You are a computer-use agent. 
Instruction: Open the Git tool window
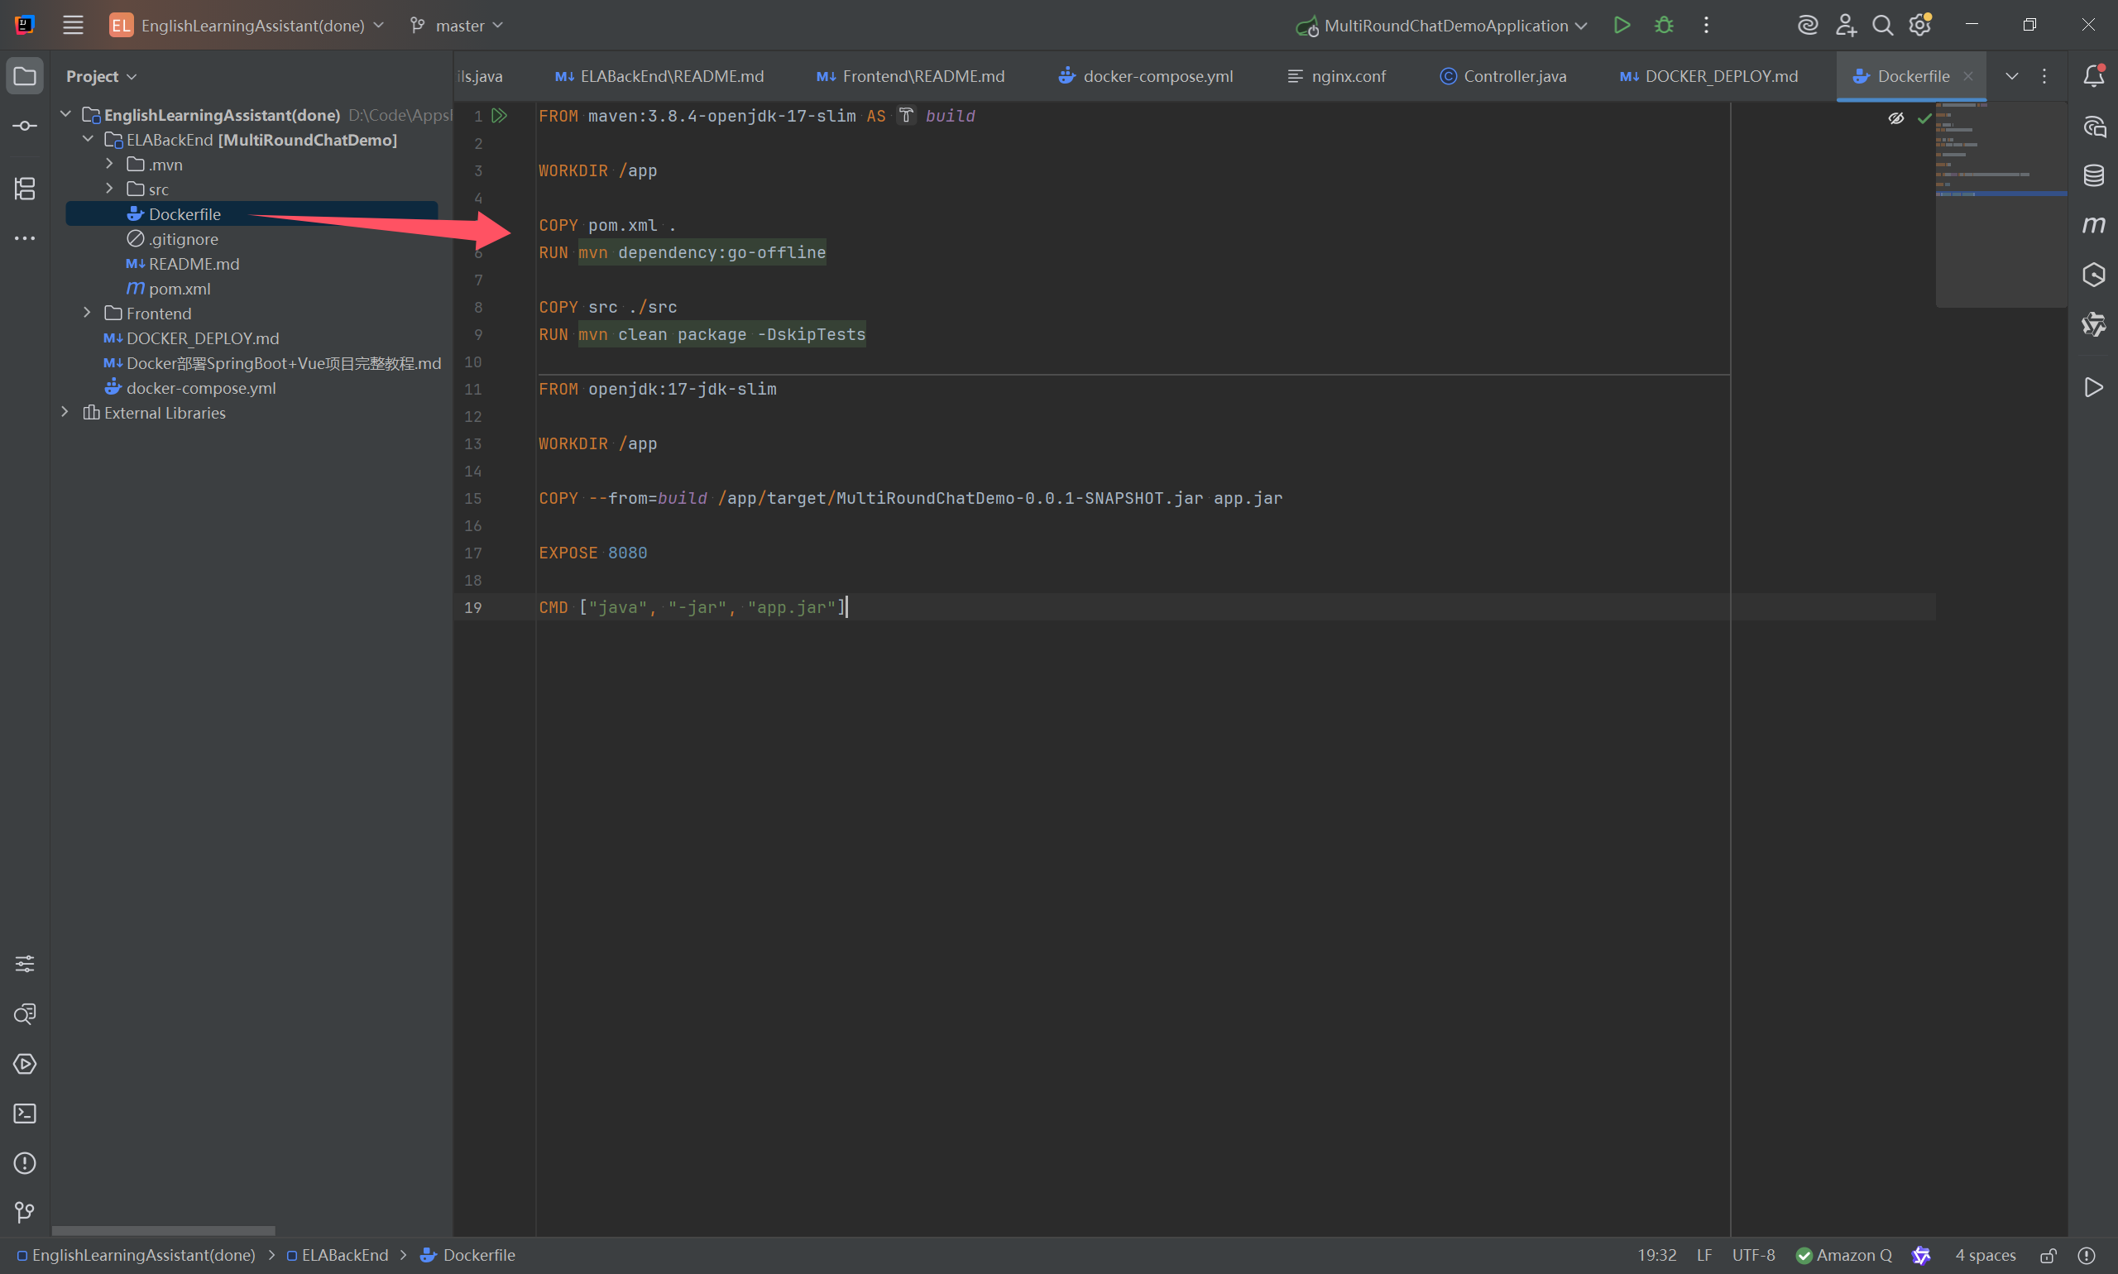pos(25,1212)
